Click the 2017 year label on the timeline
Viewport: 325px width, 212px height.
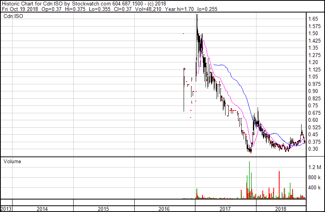pos(226,209)
